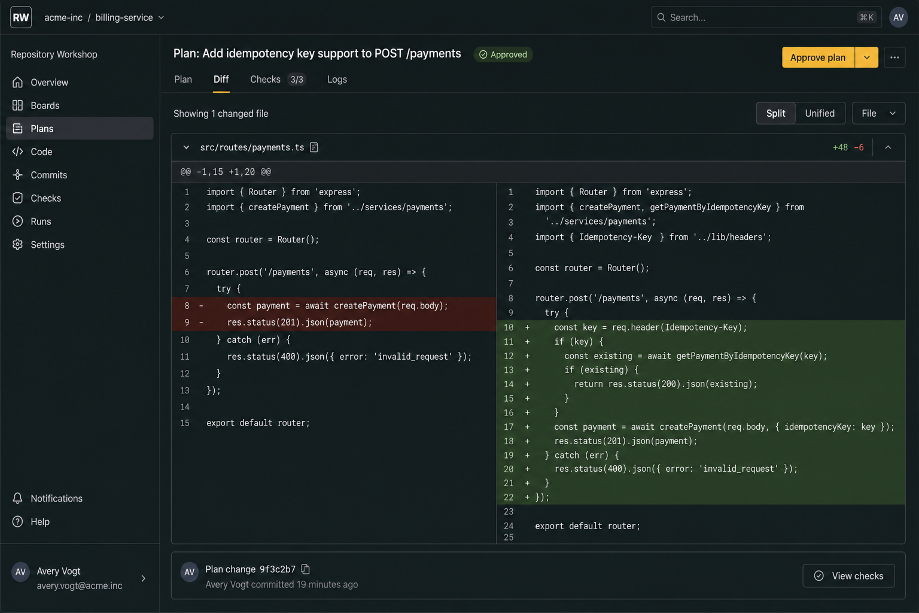Open Runs in the sidebar
Screen dimensions: 919x613
(80, 221)
